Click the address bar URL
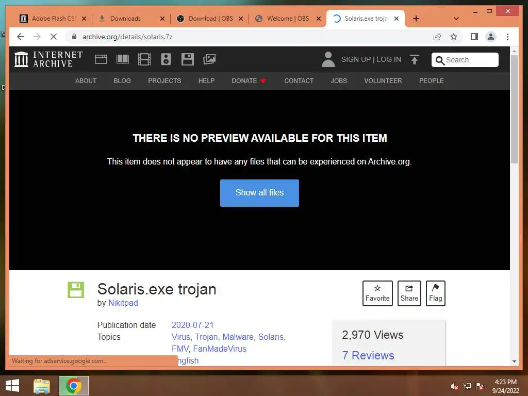Screen dimensions: 528x396 [127, 37]
